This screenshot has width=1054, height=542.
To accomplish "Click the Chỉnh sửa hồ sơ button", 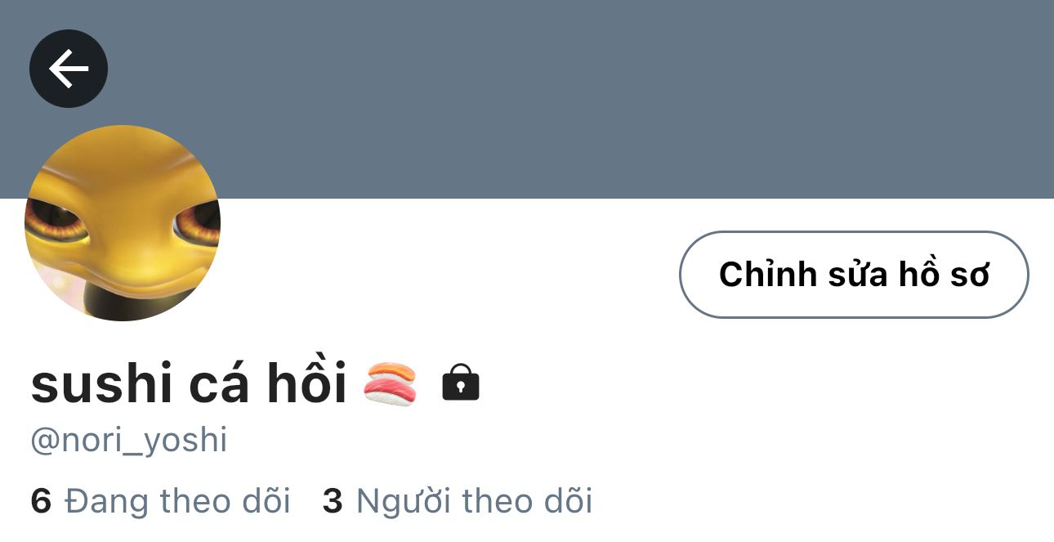I will click(x=854, y=275).
